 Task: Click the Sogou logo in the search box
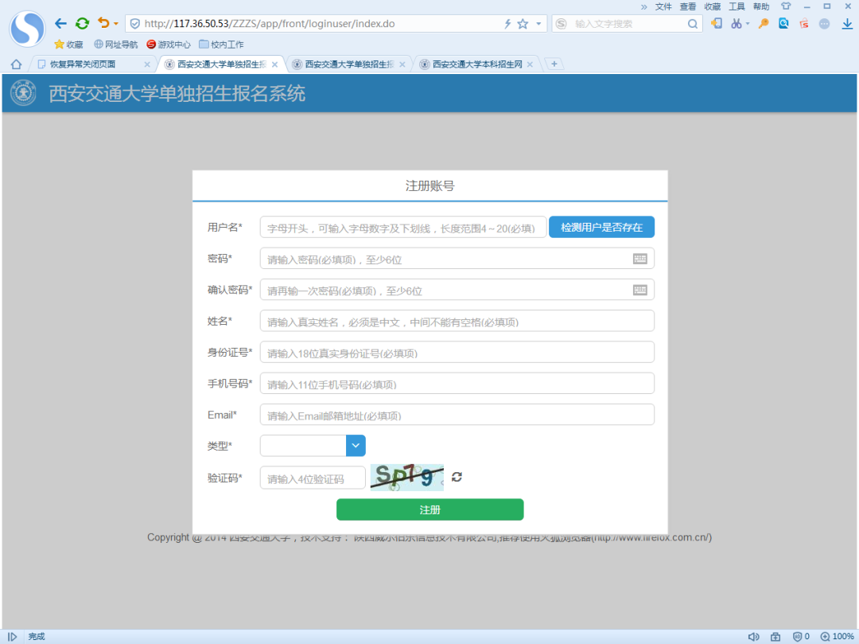(x=561, y=24)
